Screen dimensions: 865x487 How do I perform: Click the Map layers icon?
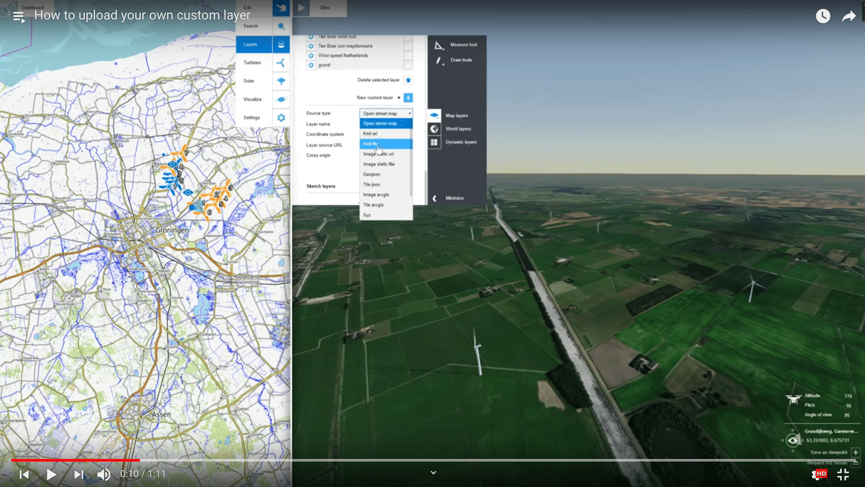[x=434, y=115]
